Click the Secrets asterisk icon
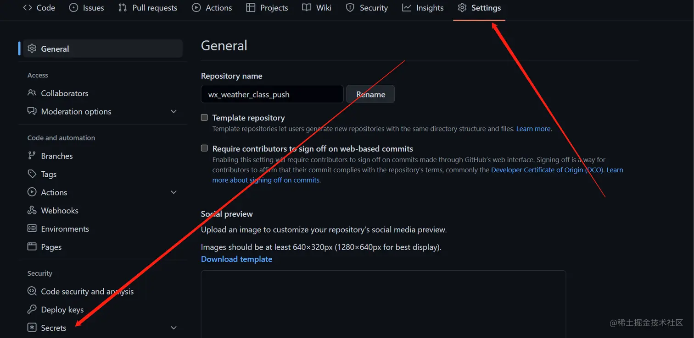 coord(32,328)
